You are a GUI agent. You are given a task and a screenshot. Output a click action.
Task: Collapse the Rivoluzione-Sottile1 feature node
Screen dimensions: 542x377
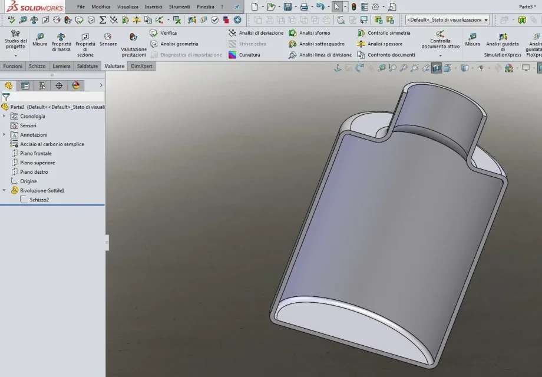click(x=4, y=190)
